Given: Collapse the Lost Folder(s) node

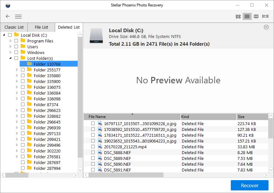Looking at the screenshot, I should (11, 58).
